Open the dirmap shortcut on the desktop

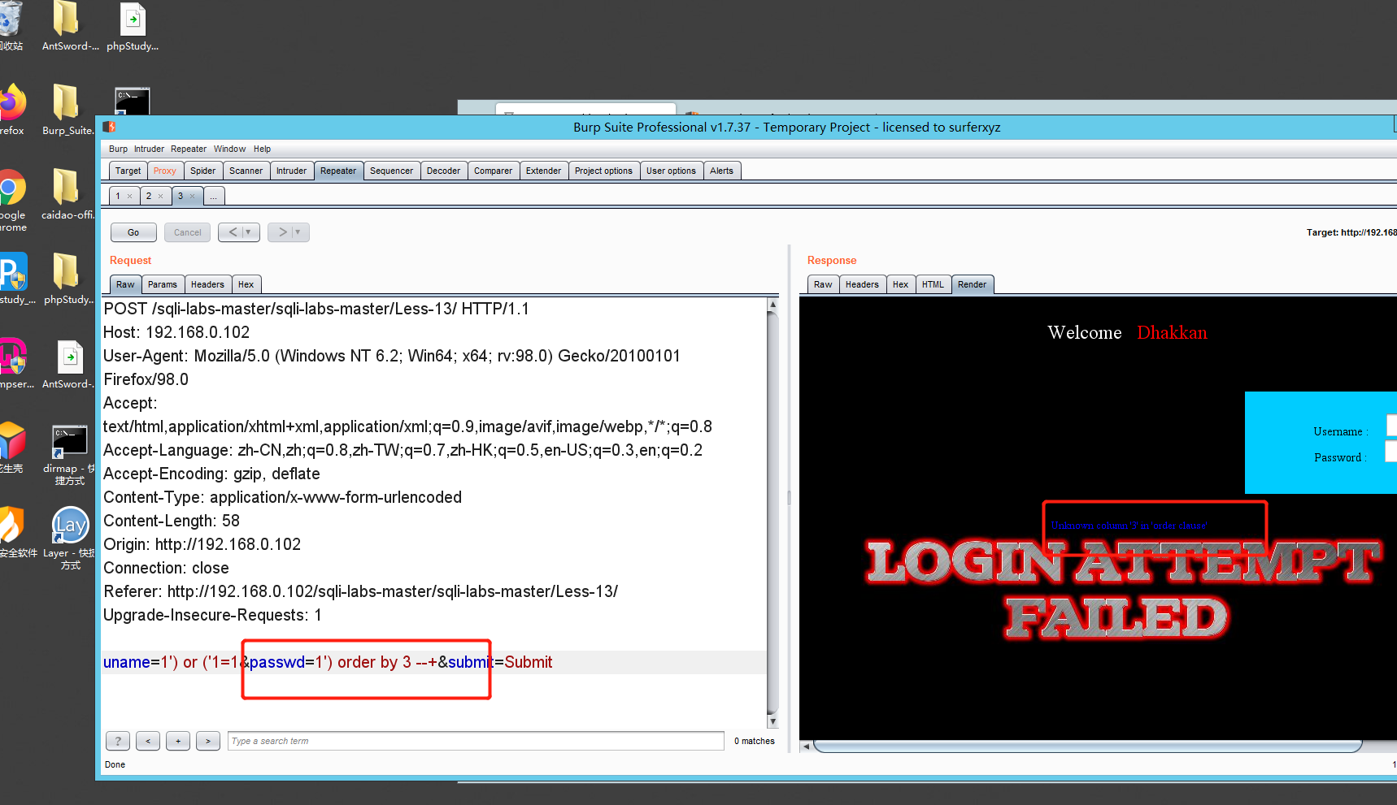(x=69, y=455)
